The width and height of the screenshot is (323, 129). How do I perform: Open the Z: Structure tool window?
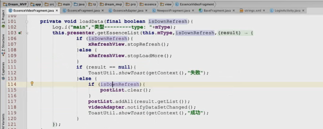[3, 45]
